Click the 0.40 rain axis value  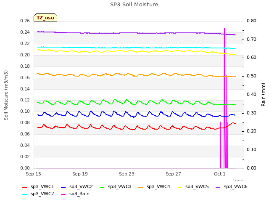(251, 94)
